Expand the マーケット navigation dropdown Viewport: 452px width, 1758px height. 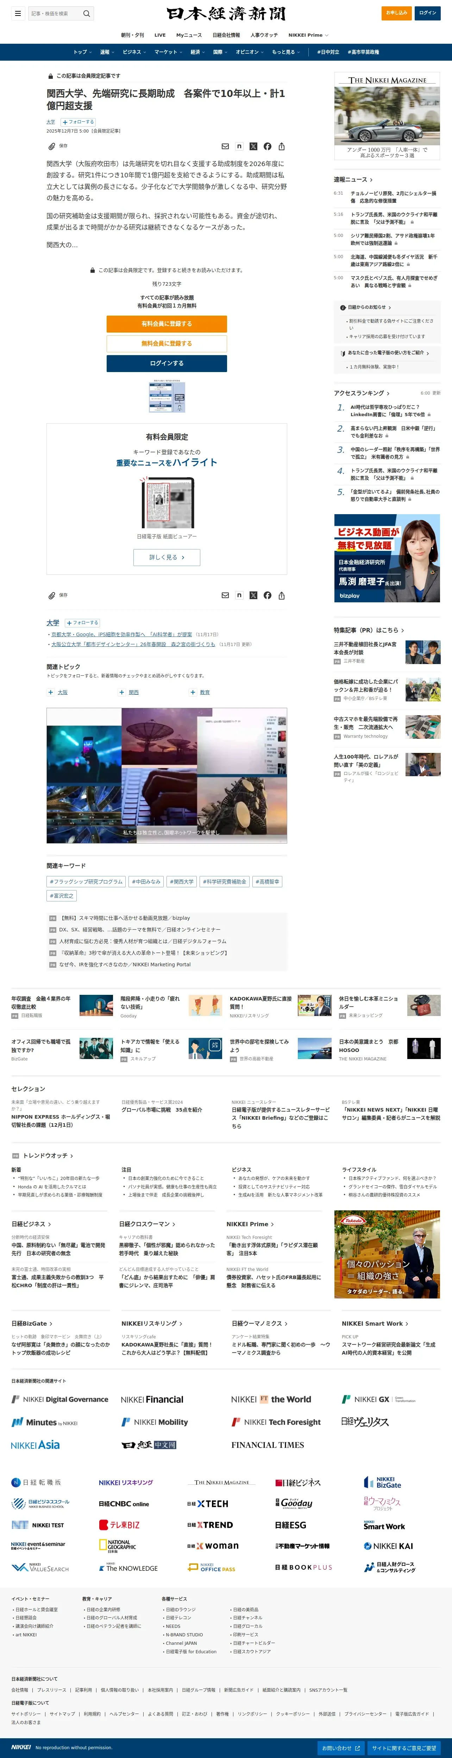[168, 52]
